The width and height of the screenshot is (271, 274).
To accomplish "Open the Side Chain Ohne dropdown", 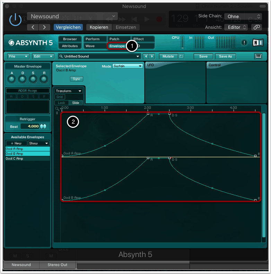I will (x=243, y=16).
